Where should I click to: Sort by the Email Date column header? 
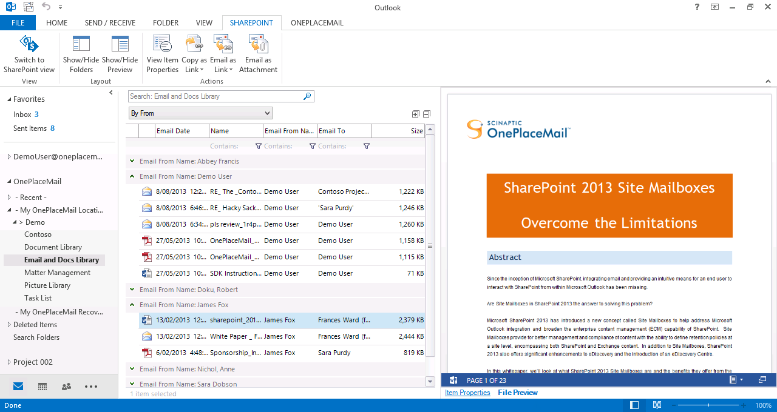pos(182,131)
